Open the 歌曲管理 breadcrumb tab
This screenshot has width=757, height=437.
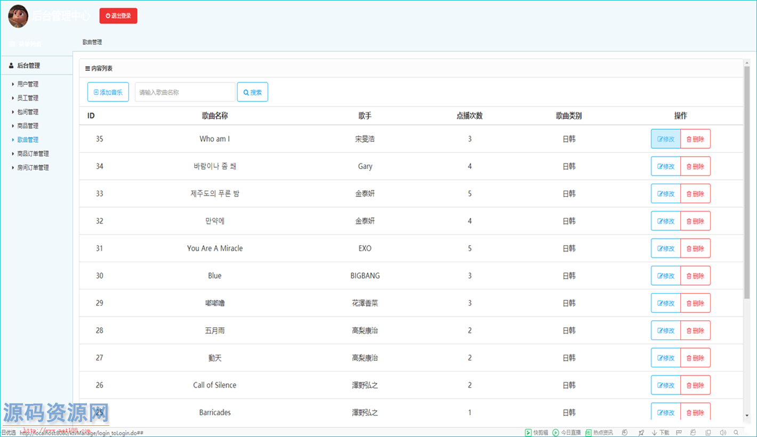pos(92,42)
